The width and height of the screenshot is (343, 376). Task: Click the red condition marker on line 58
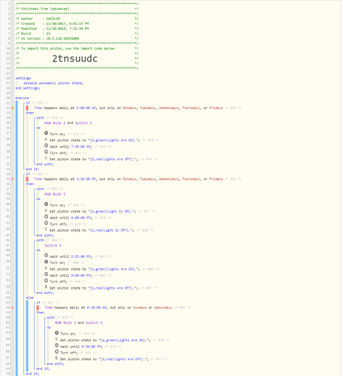click(38, 308)
